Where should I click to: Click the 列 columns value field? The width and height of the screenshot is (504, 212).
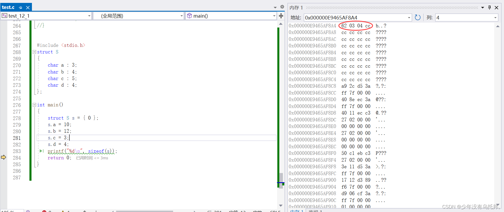pyautogui.click(x=464, y=18)
